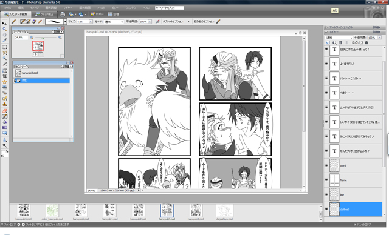The width and height of the screenshot is (389, 235).
Task: Select the Eraser tool
Action: 4,111
